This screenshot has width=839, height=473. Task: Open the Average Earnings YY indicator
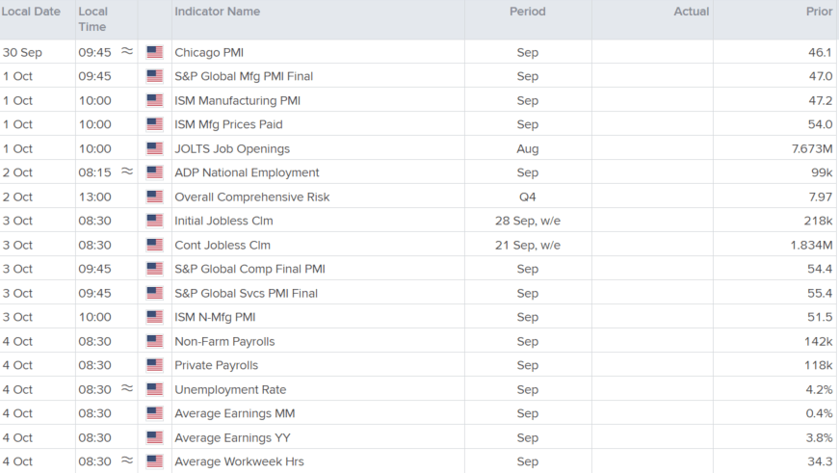tap(232, 437)
